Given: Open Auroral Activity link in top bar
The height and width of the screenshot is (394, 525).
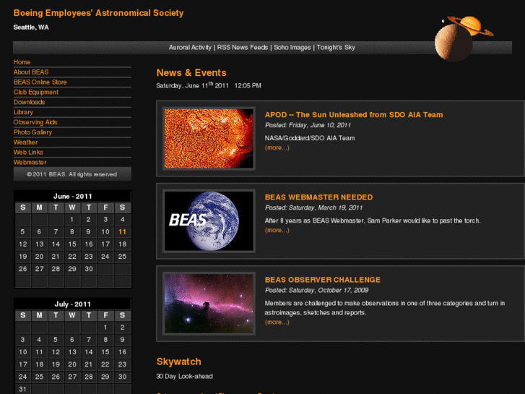Looking at the screenshot, I should 190,47.
